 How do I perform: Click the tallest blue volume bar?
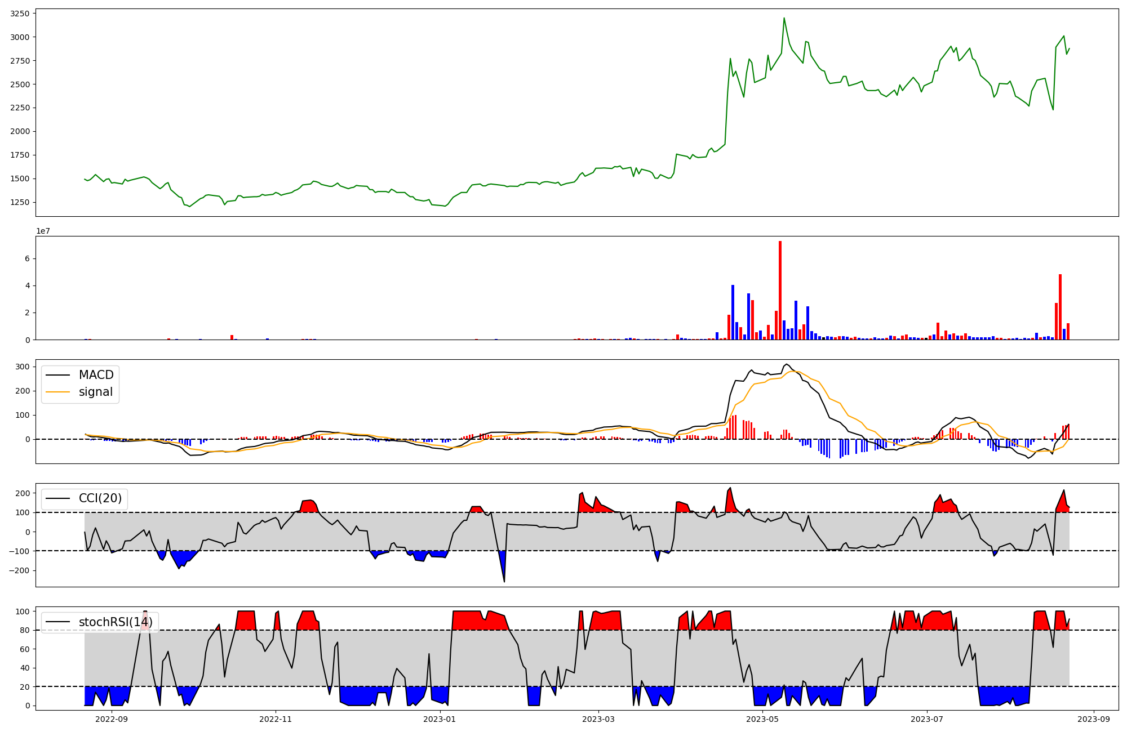click(x=733, y=313)
